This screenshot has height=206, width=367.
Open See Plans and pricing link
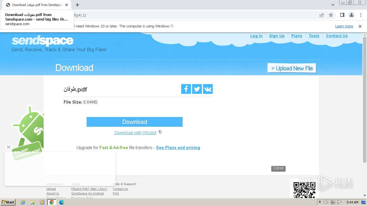(178, 148)
